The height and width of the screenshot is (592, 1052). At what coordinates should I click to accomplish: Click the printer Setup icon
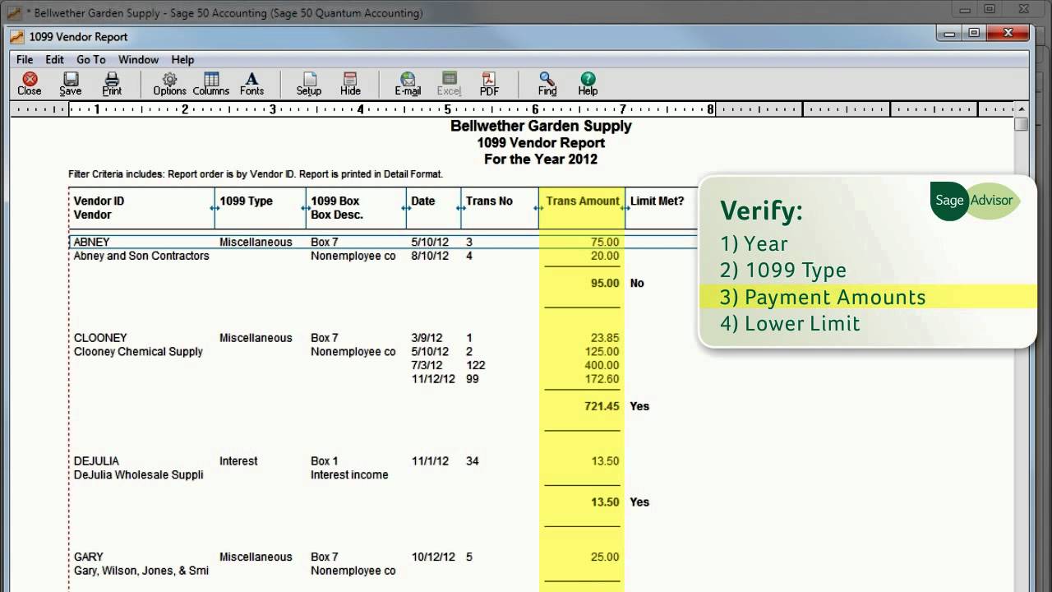308,82
